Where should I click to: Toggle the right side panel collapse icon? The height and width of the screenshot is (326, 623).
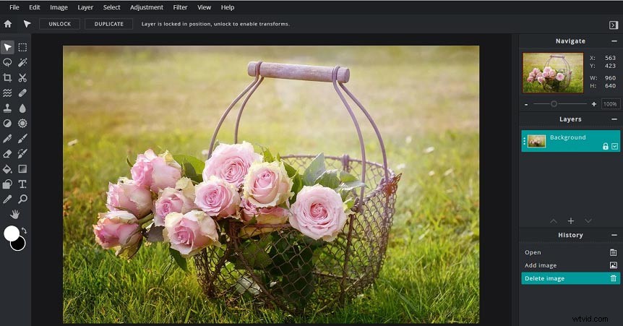614,25
